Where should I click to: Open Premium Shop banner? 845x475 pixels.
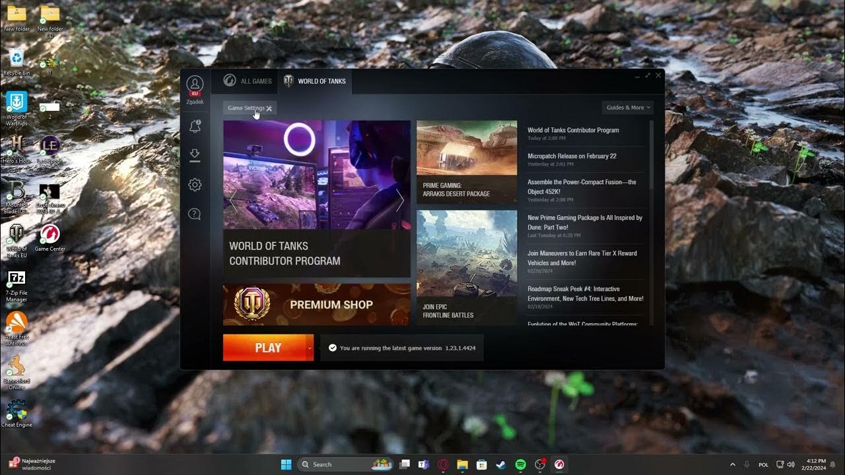click(x=316, y=305)
